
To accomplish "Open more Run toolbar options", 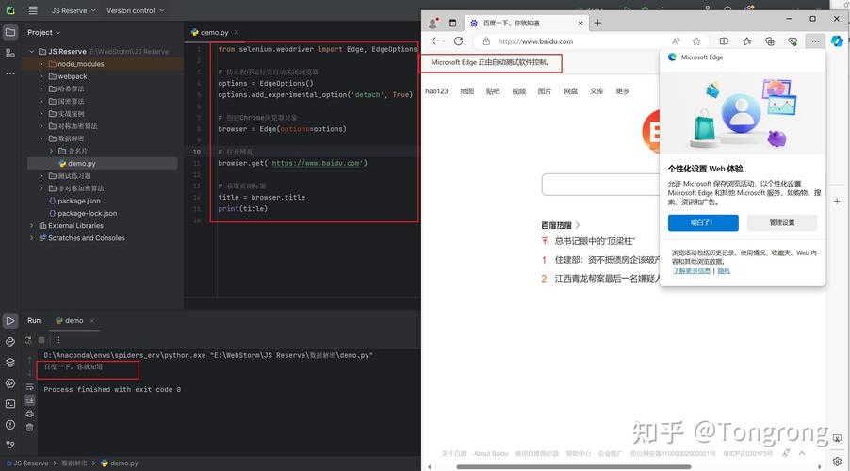I will coord(58,340).
